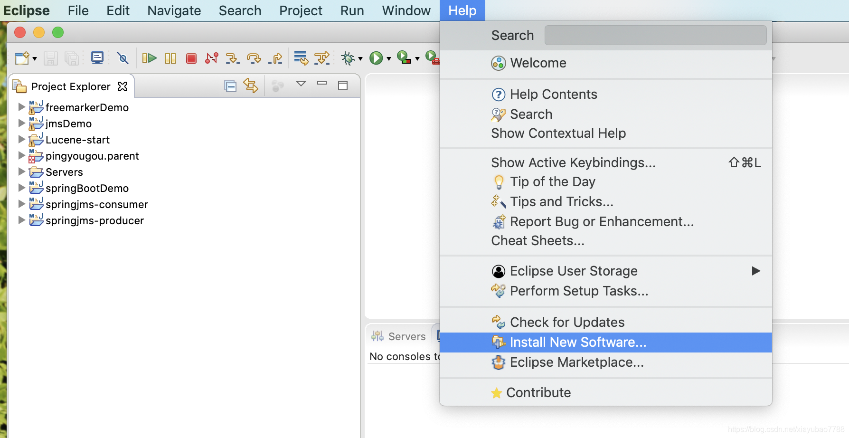Choose Install New Software
This screenshot has width=849, height=438.
(605, 343)
